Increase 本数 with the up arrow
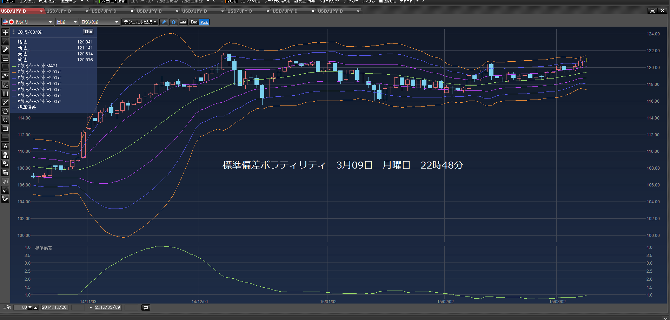The height and width of the screenshot is (320, 670). coord(35,307)
